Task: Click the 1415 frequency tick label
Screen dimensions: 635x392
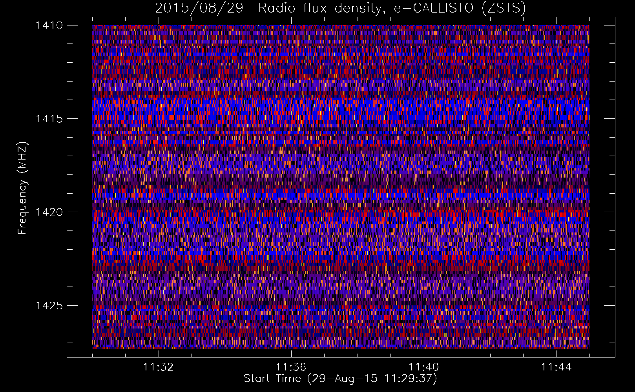Action: coord(49,119)
